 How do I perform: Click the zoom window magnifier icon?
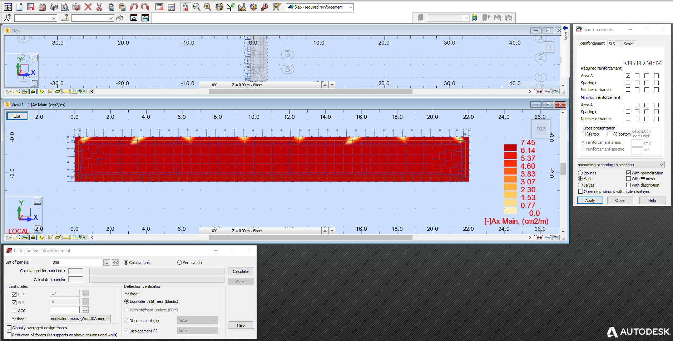click(197, 7)
